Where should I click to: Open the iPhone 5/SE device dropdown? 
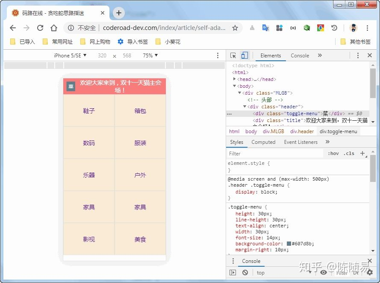[x=70, y=56]
